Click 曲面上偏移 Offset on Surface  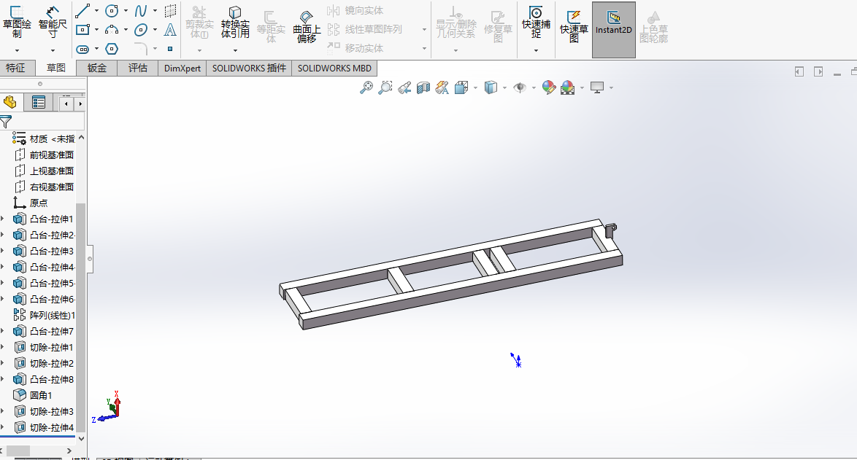click(307, 26)
